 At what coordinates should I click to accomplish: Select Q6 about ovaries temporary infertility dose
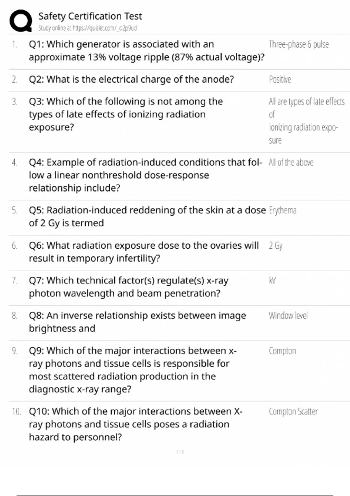point(143,252)
